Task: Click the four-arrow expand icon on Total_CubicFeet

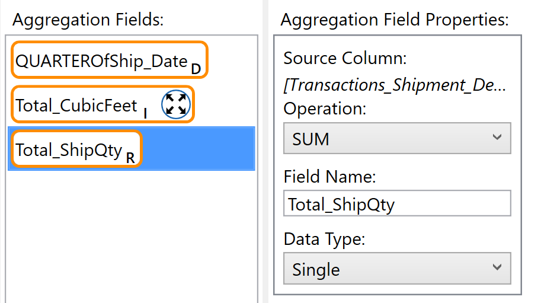Action: tap(176, 104)
